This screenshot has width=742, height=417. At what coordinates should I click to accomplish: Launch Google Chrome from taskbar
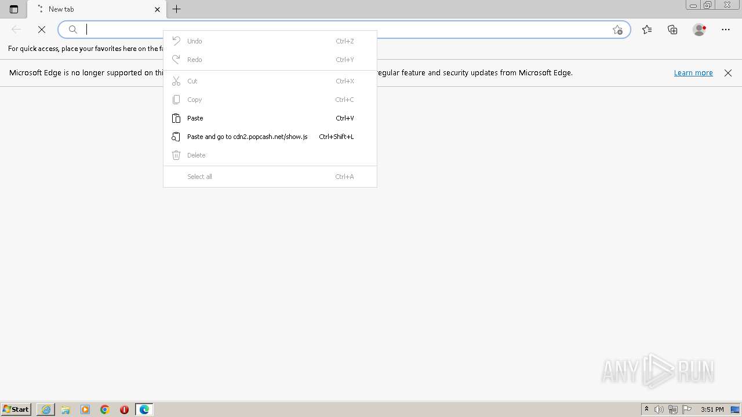point(105,409)
